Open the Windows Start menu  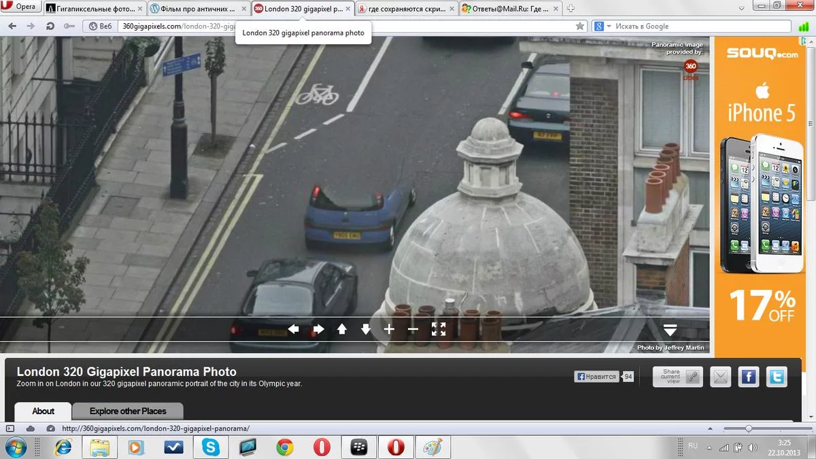(x=15, y=447)
